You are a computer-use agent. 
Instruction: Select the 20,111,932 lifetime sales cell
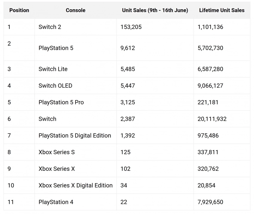pyautogui.click(x=212, y=119)
